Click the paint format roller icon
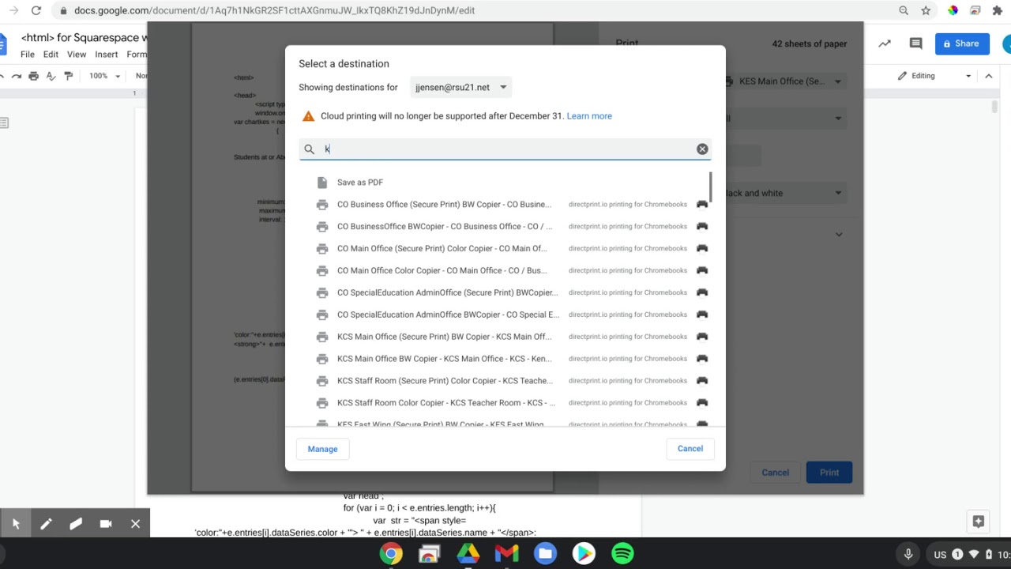1011x569 pixels. (x=68, y=76)
